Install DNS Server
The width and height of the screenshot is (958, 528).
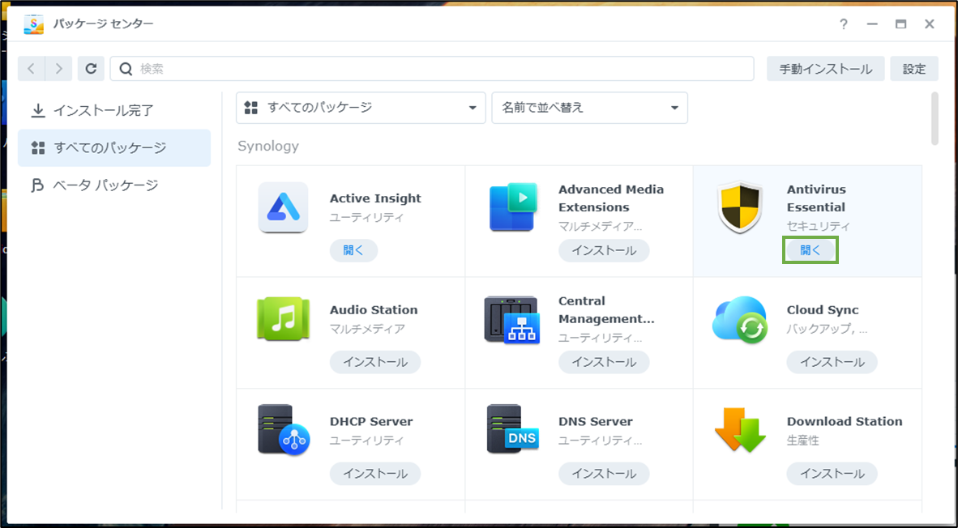click(604, 473)
